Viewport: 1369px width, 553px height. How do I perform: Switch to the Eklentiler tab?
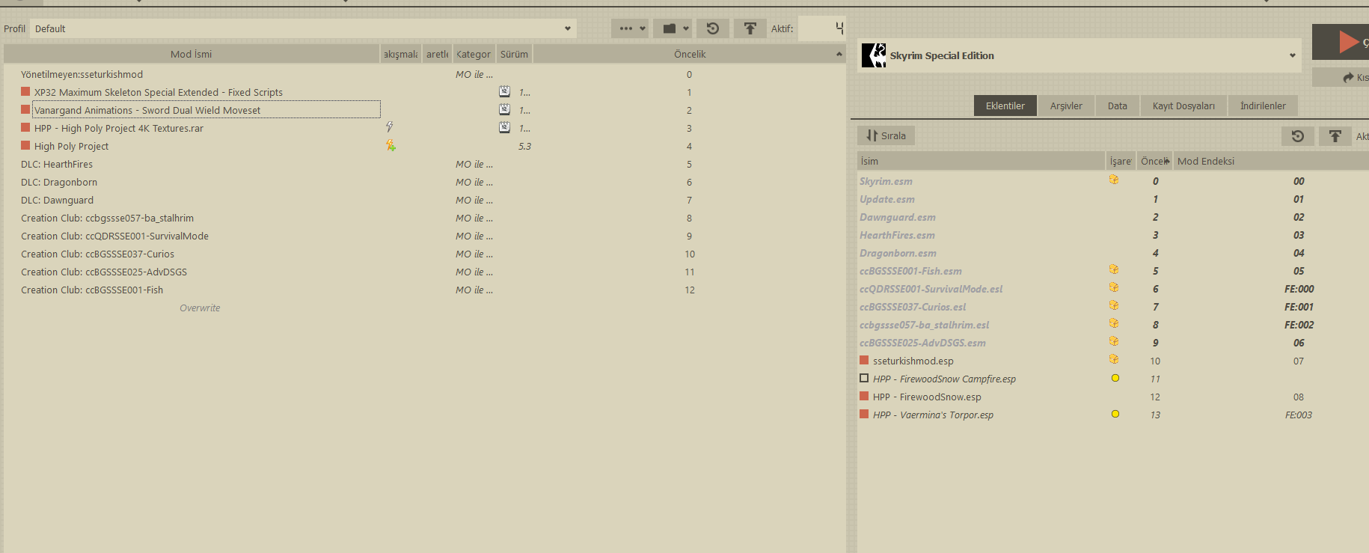tap(1005, 106)
